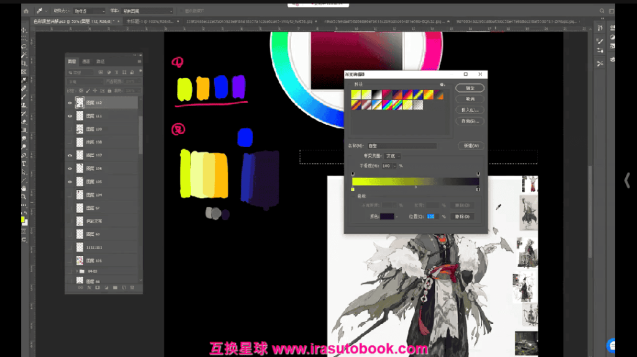
Task: Show layer 图层 104 visibility box
Action: pyautogui.click(x=70, y=195)
